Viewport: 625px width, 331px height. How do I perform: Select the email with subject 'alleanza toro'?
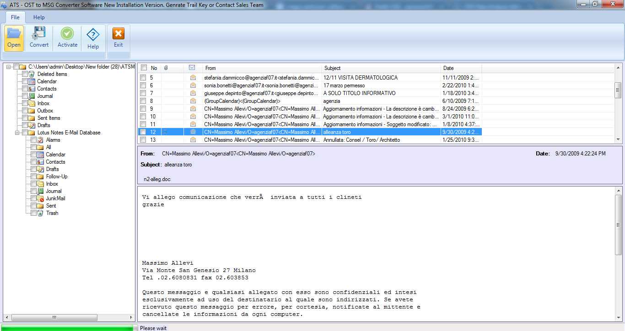[338, 132]
